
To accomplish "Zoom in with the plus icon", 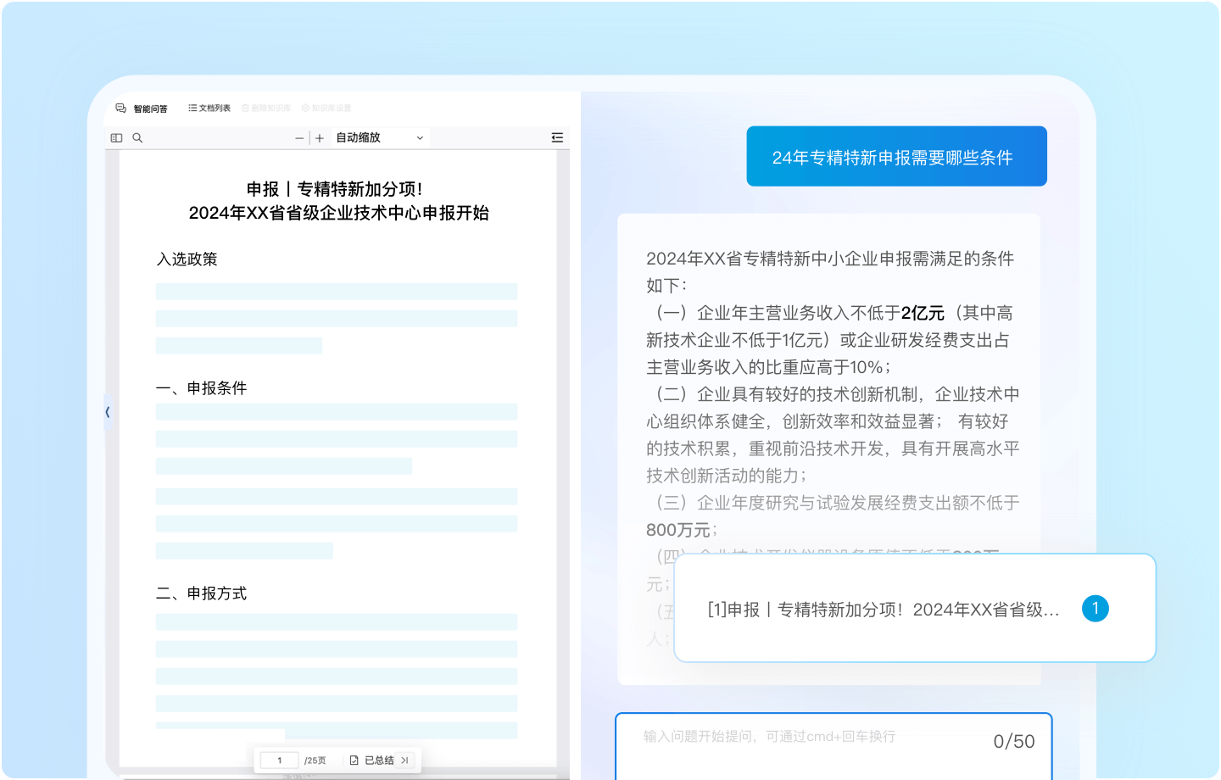I will (x=319, y=136).
